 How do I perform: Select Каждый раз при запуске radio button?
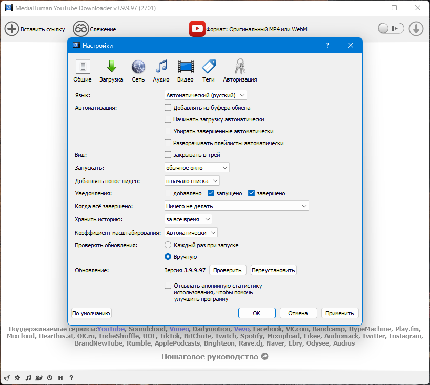[168, 245]
